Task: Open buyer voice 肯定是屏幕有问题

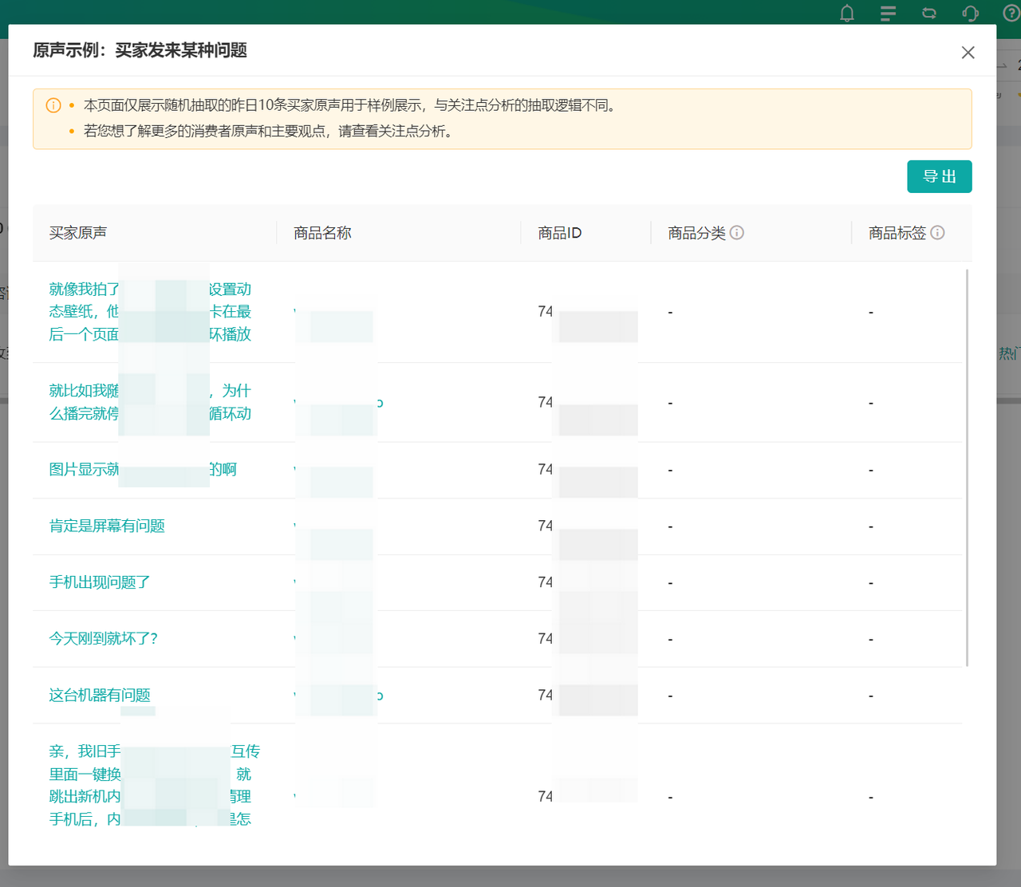Action: tap(107, 526)
